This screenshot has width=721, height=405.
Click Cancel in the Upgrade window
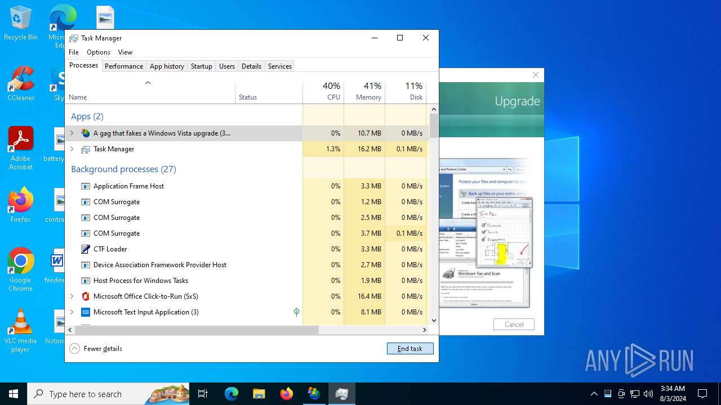(514, 325)
